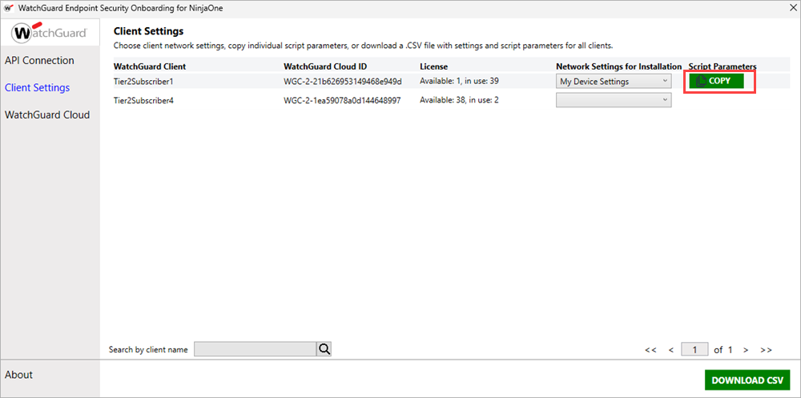Click the WatchGuard app icon in title bar
This screenshot has width=801, height=398.
(8, 8)
